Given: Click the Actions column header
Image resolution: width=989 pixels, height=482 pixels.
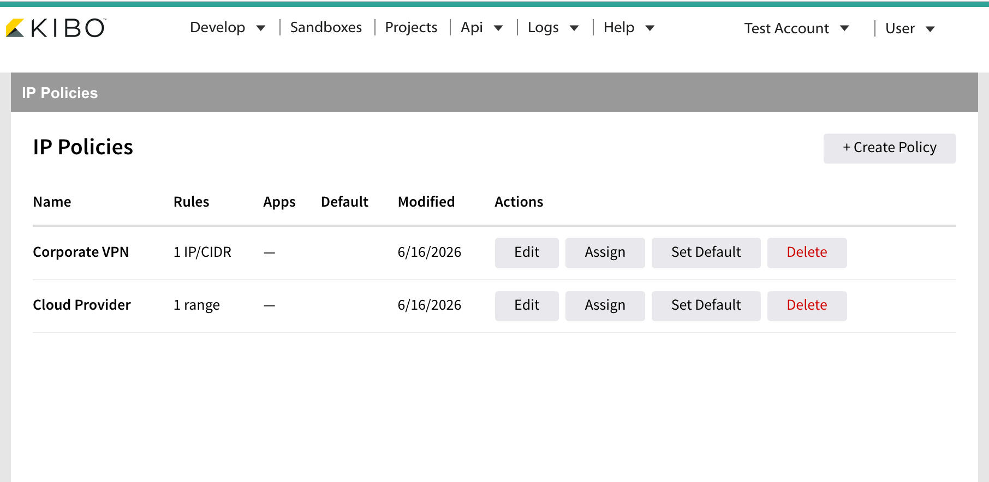Looking at the screenshot, I should click(x=519, y=202).
